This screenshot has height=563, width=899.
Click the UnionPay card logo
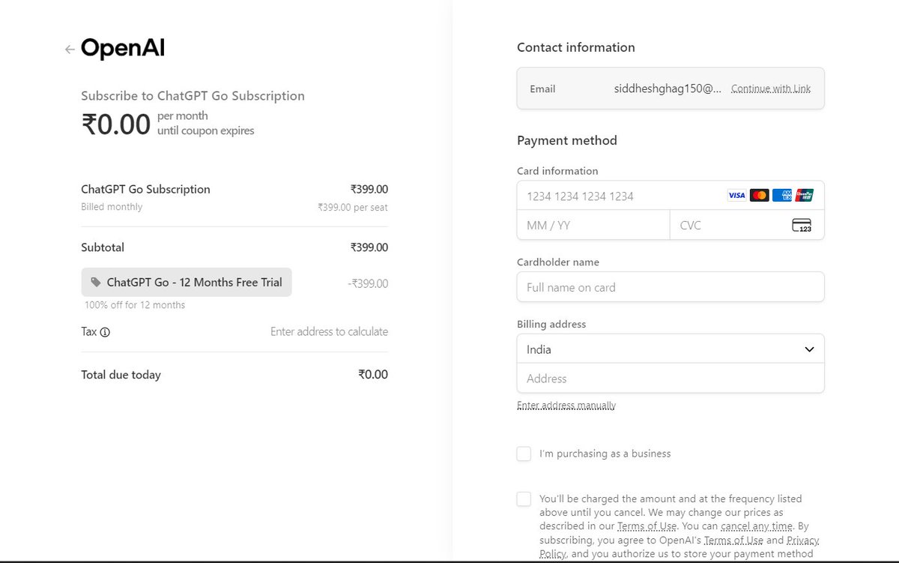(x=805, y=196)
